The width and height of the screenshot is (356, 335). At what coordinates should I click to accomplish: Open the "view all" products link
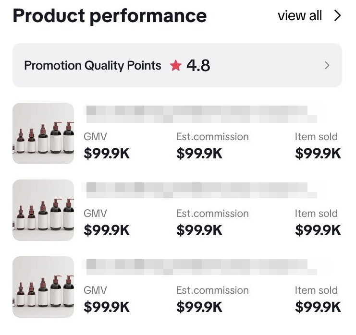pos(299,16)
